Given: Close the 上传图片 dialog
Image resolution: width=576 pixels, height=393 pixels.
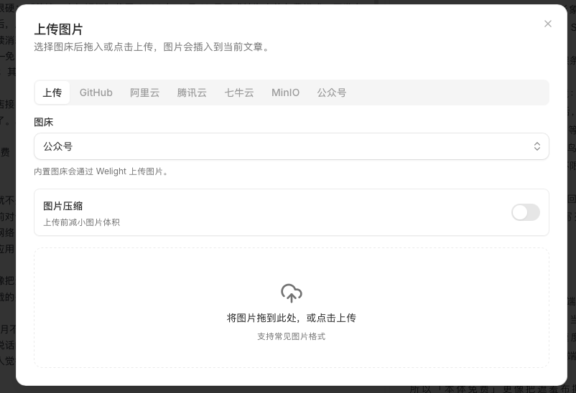Looking at the screenshot, I should tap(548, 24).
